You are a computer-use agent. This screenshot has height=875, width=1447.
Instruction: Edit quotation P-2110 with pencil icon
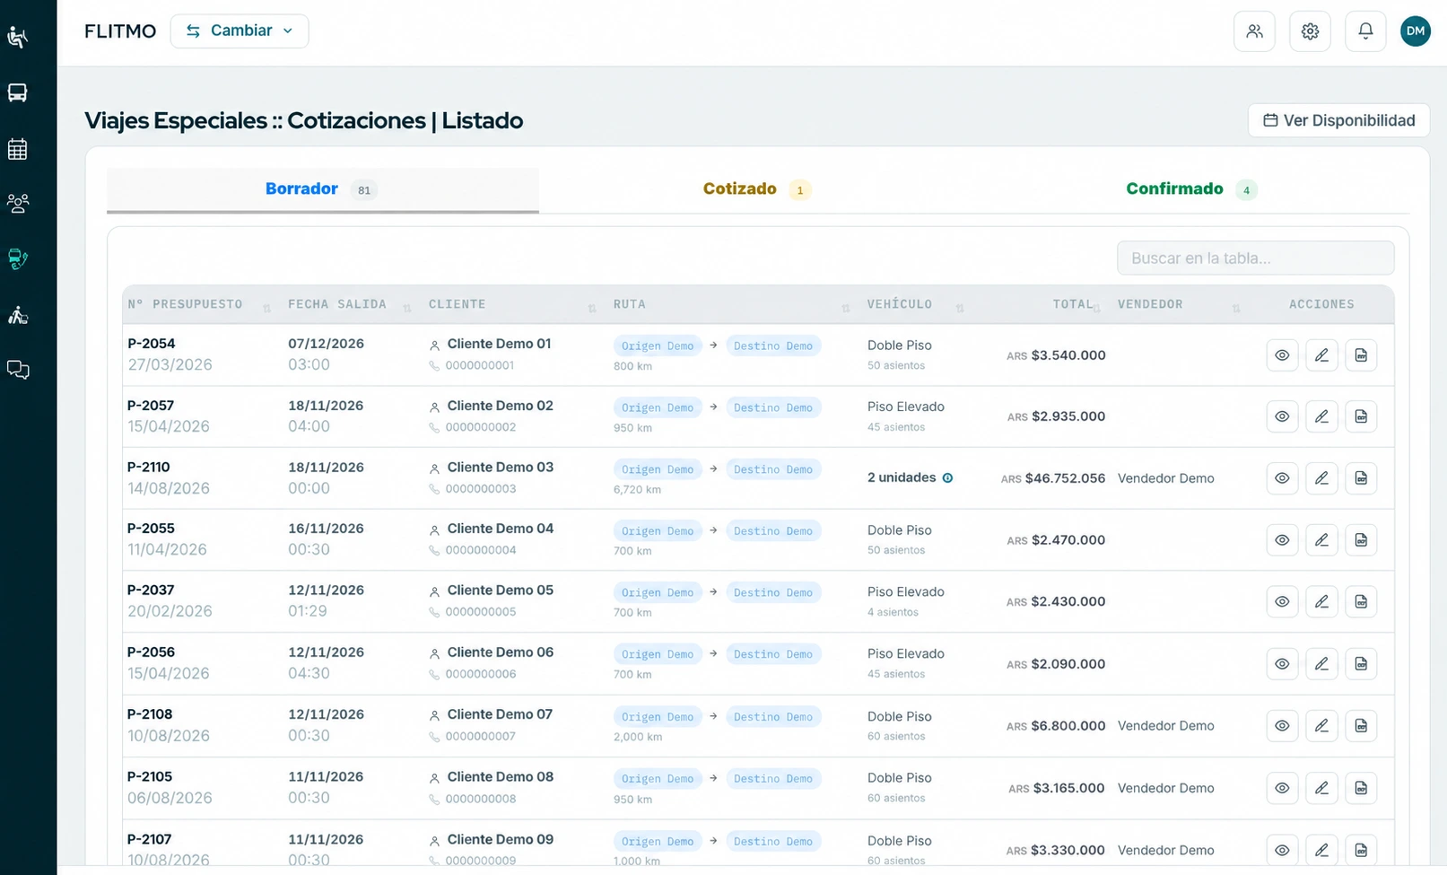point(1321,478)
